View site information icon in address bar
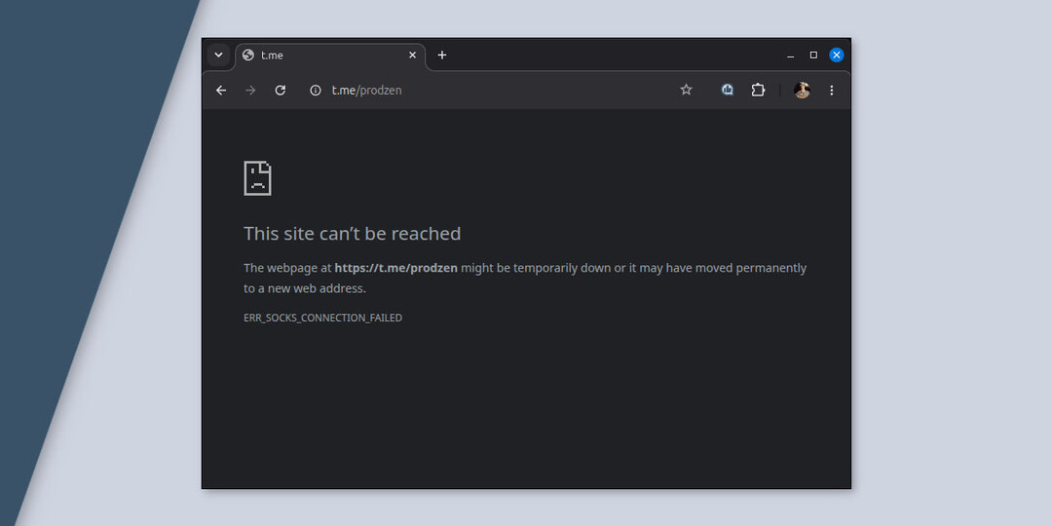 pyautogui.click(x=316, y=90)
